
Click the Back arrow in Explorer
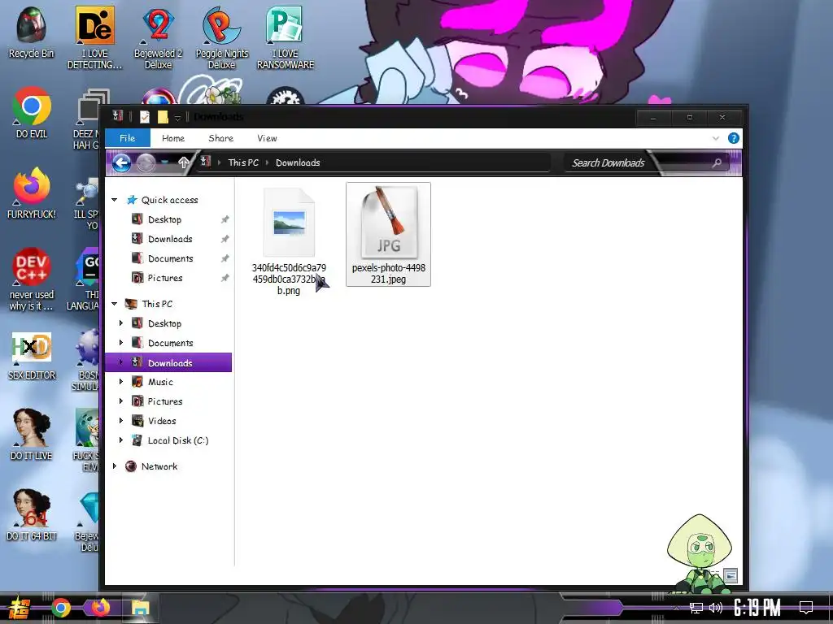tap(122, 162)
